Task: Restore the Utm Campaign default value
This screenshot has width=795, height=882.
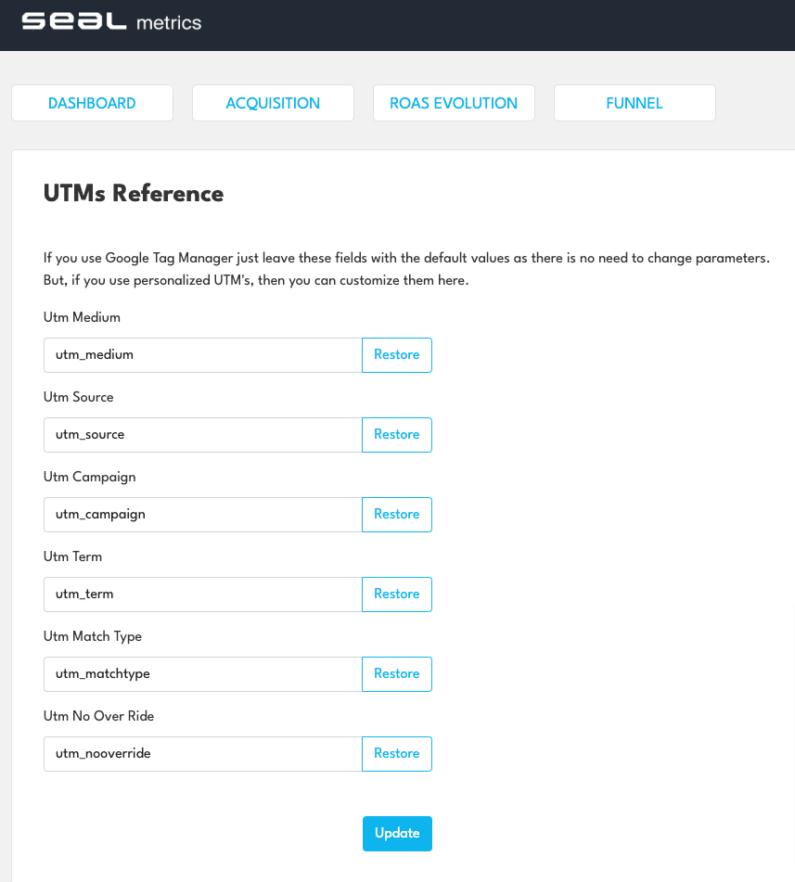Action: 396,515
